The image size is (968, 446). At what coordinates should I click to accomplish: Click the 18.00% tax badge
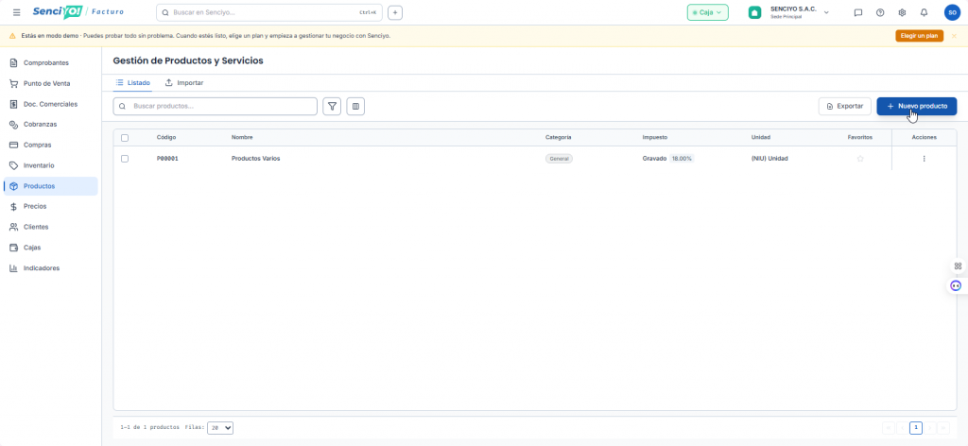click(x=683, y=159)
